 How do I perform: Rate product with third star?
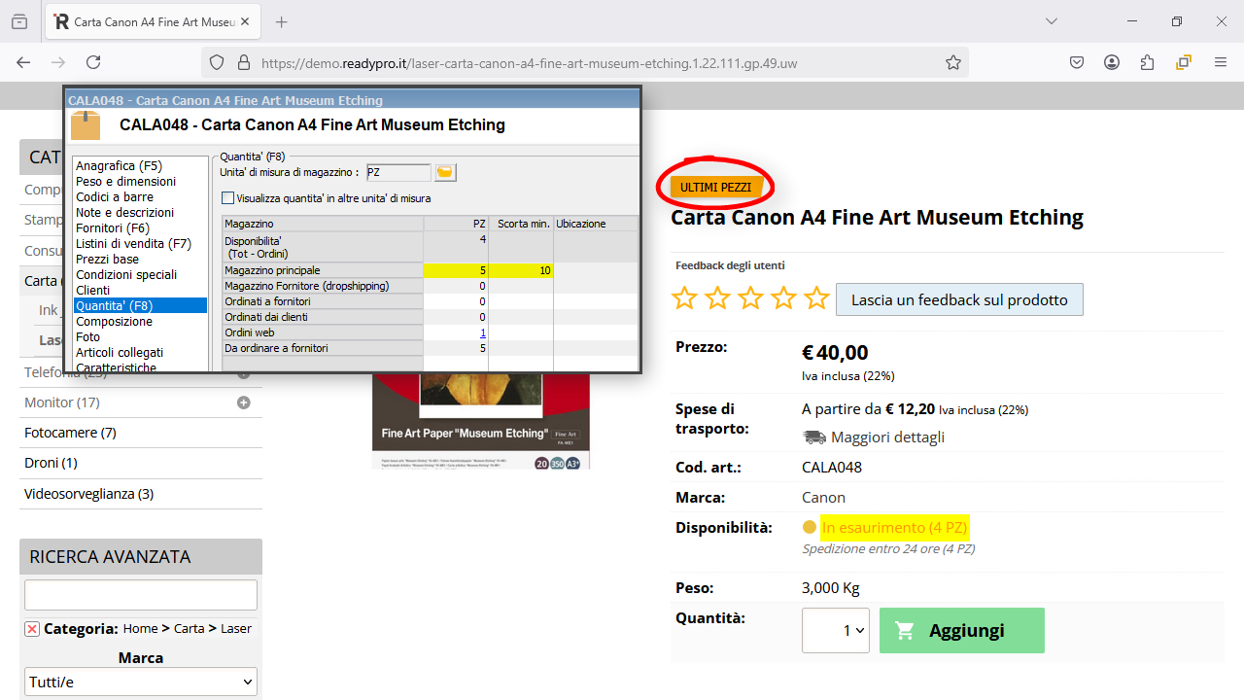[751, 298]
